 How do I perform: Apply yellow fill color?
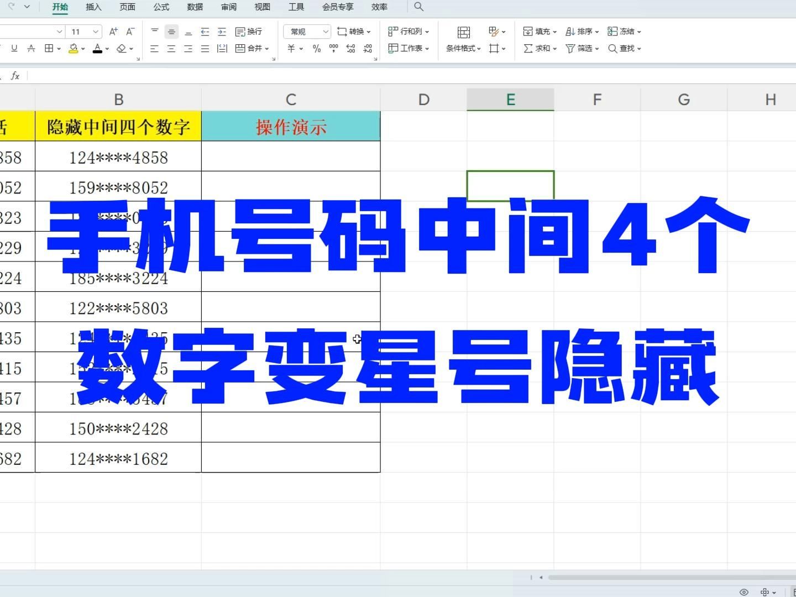coord(73,49)
